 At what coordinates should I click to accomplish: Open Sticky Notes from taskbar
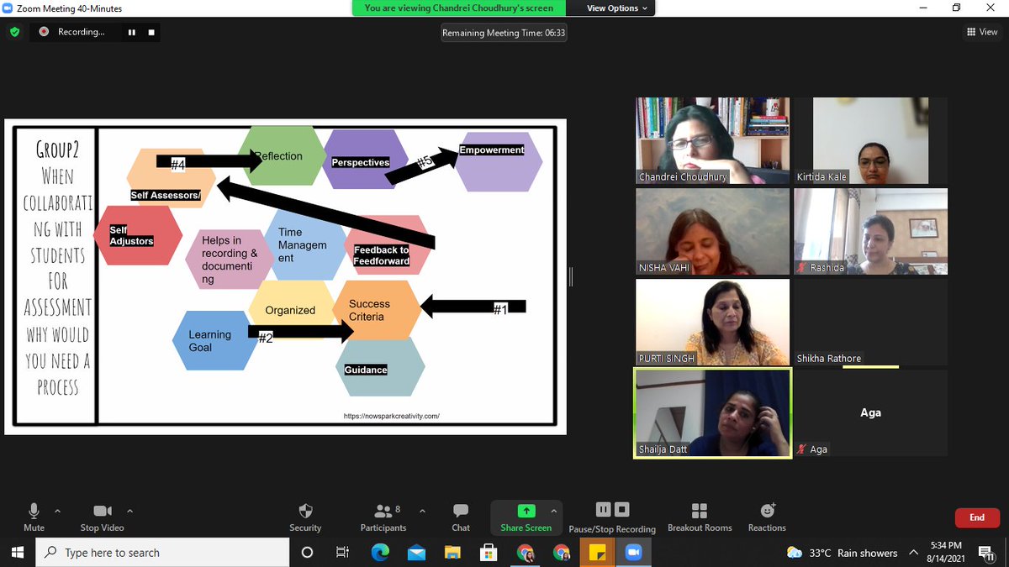click(x=598, y=553)
